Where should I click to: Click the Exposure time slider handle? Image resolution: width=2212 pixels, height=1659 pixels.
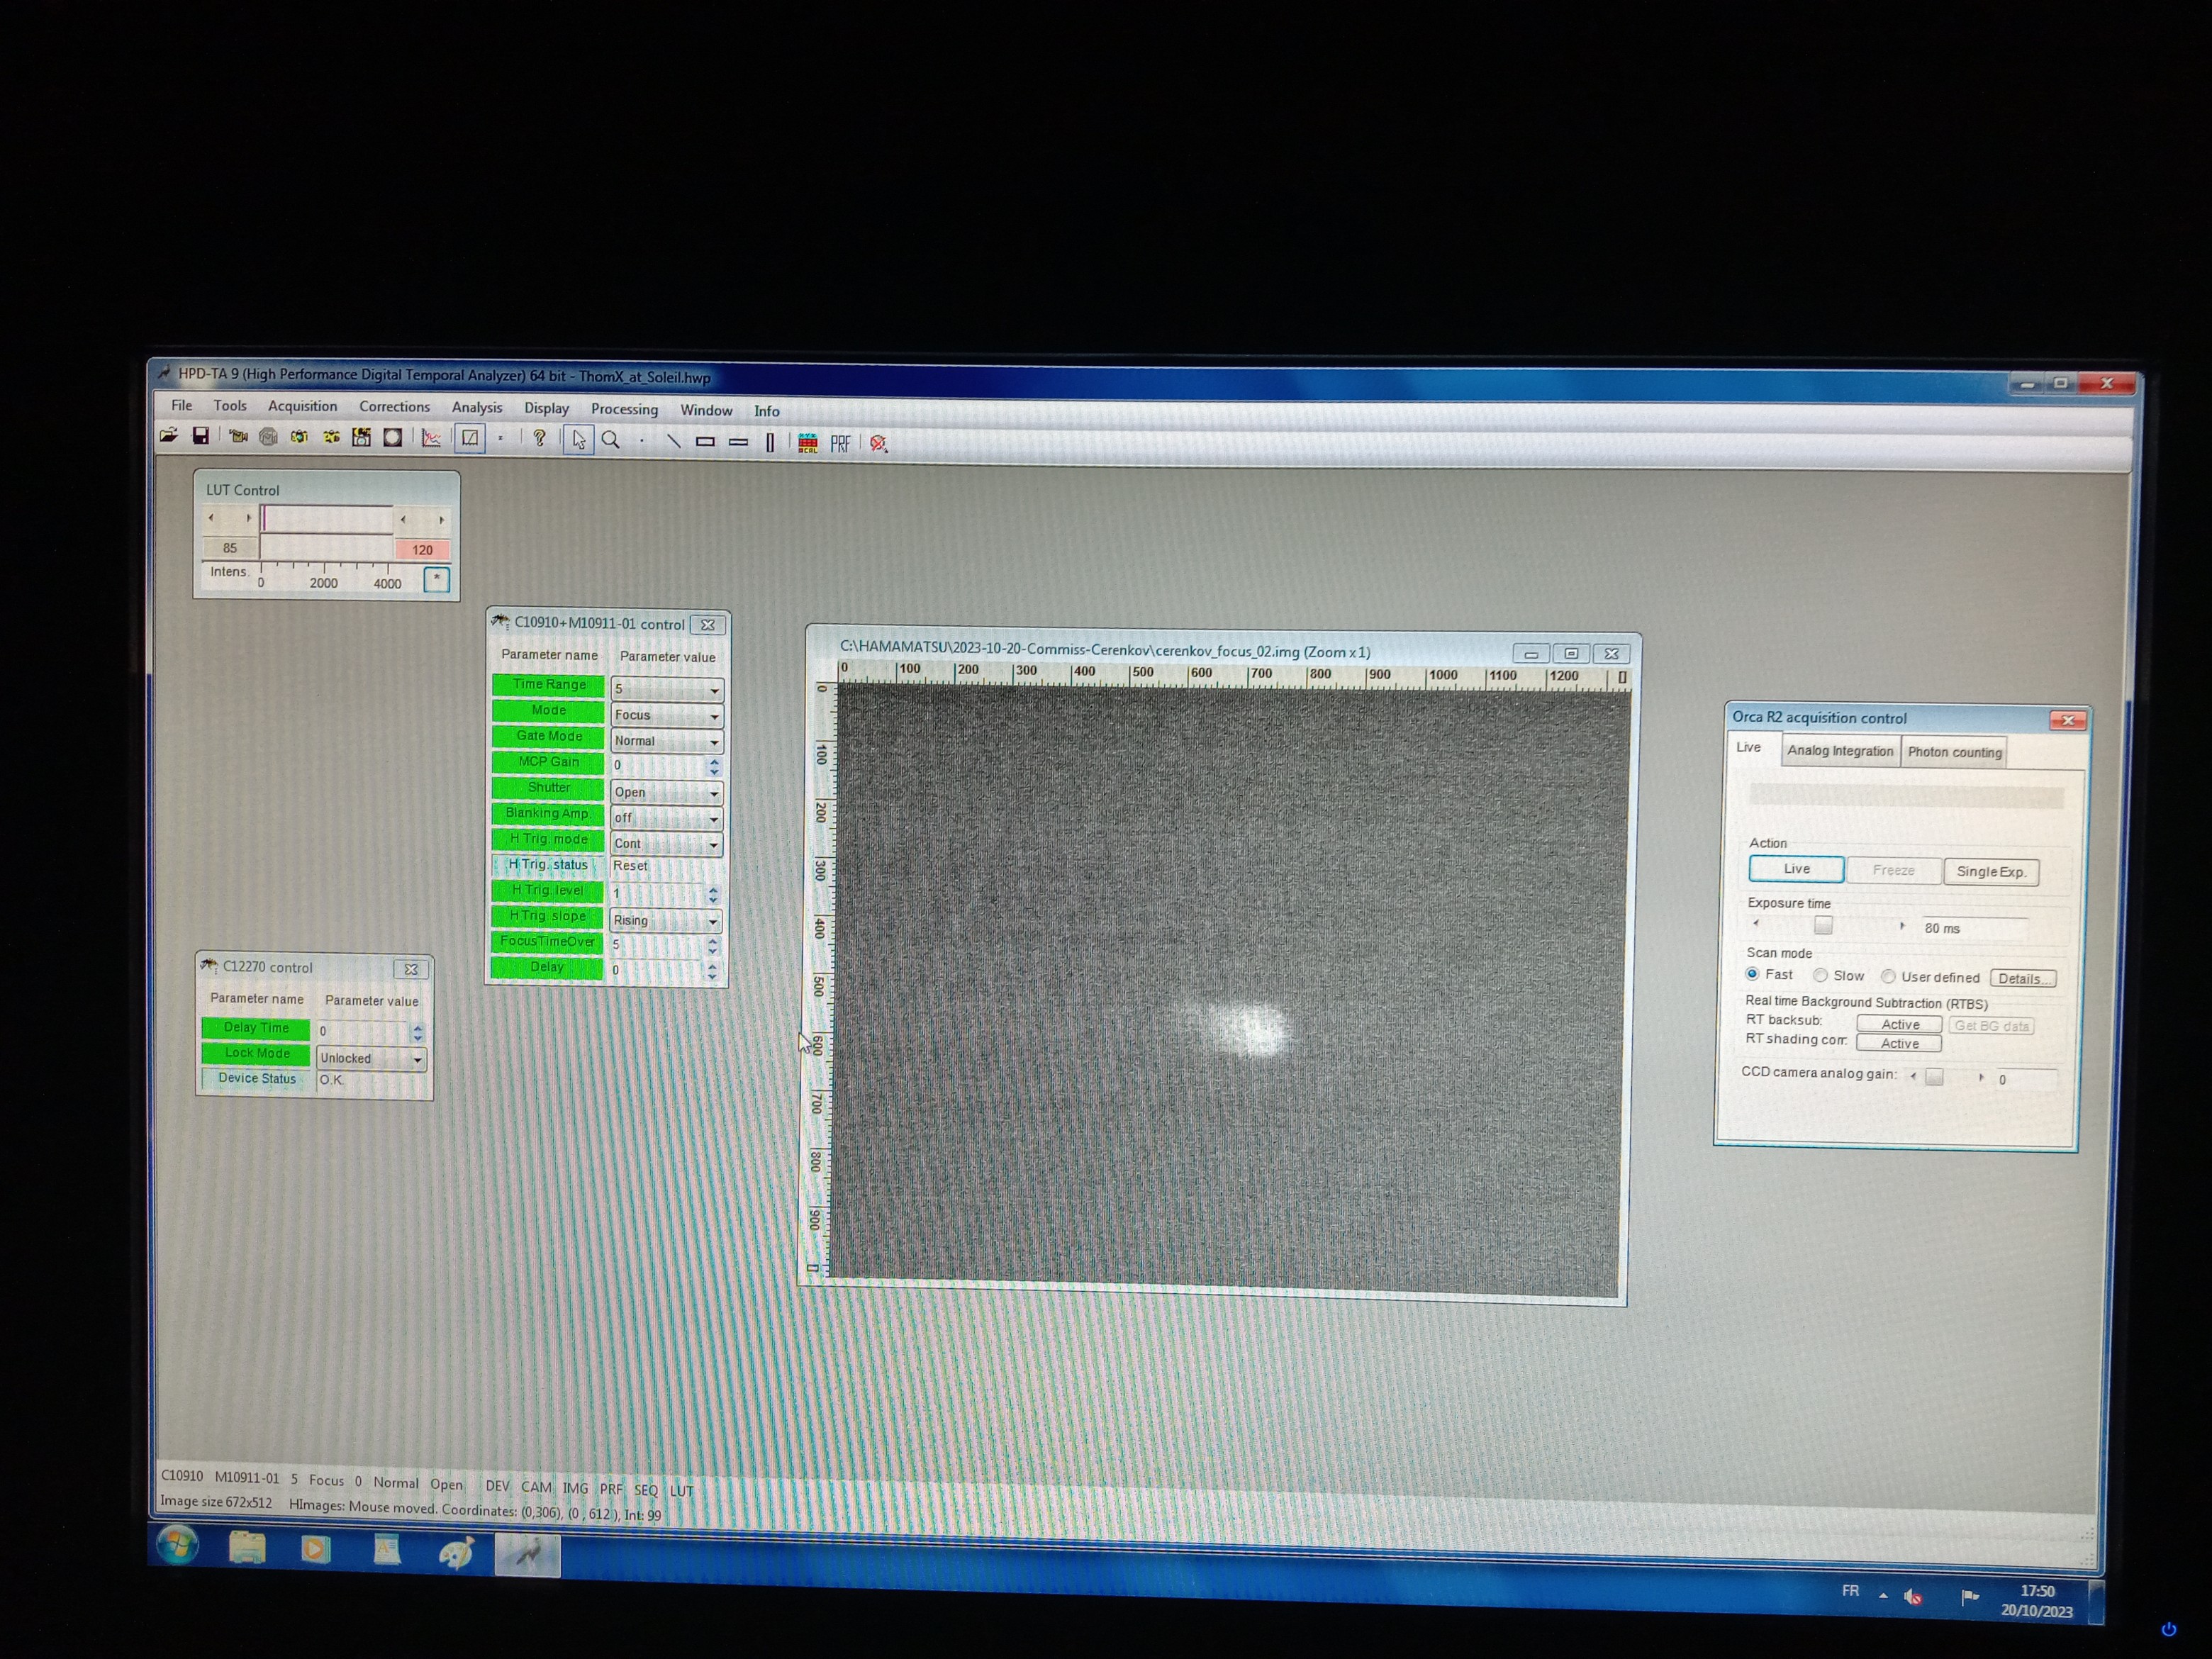[x=1823, y=925]
